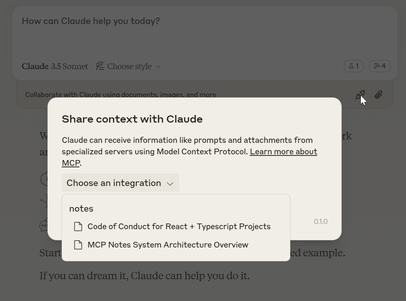This screenshot has width=406, height=301.
Task: Attach a file using the paperclip icon
Action: tap(378, 94)
